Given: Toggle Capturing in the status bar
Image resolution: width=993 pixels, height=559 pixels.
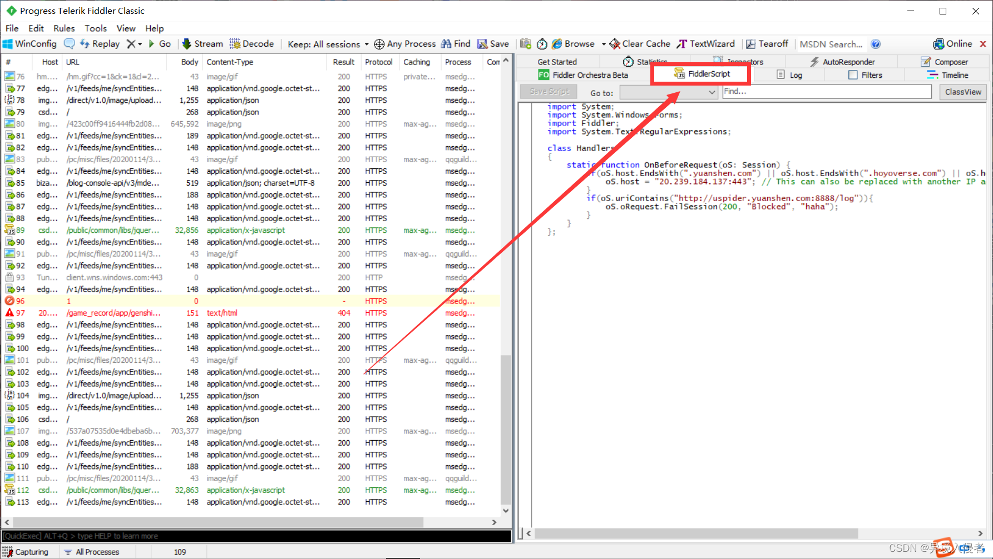Looking at the screenshot, I should click(26, 552).
